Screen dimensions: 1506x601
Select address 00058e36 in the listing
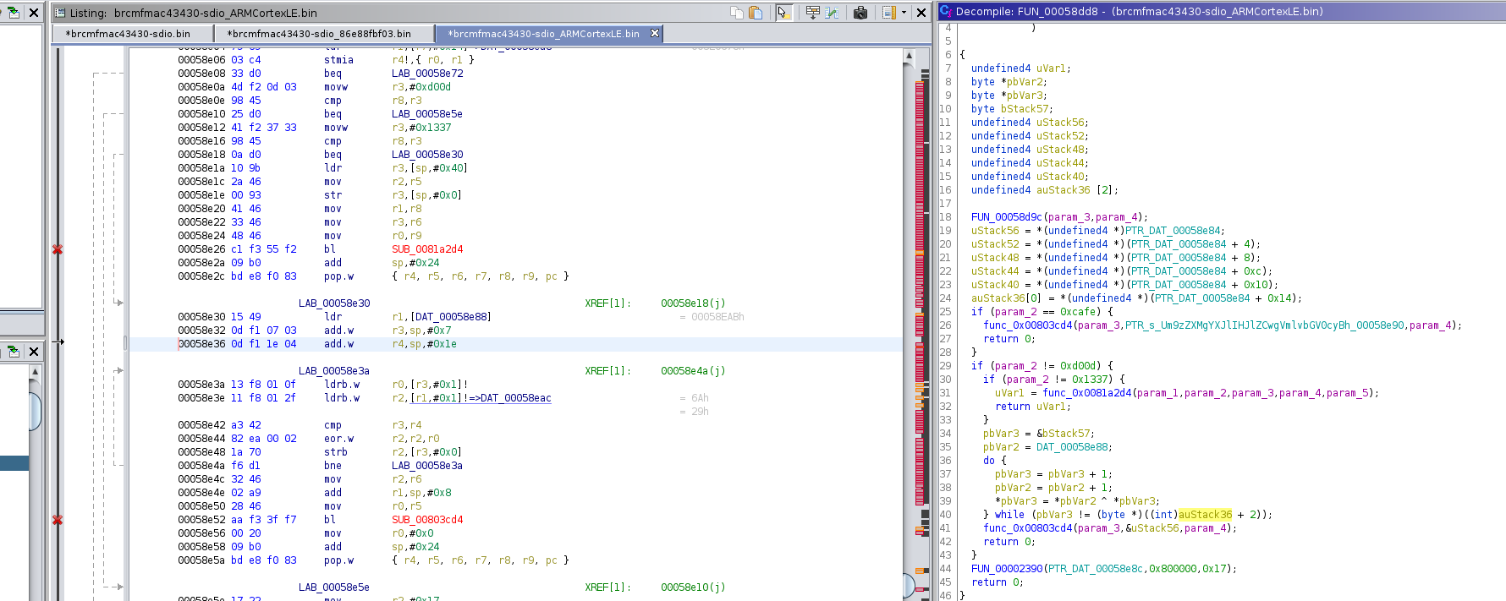point(201,344)
